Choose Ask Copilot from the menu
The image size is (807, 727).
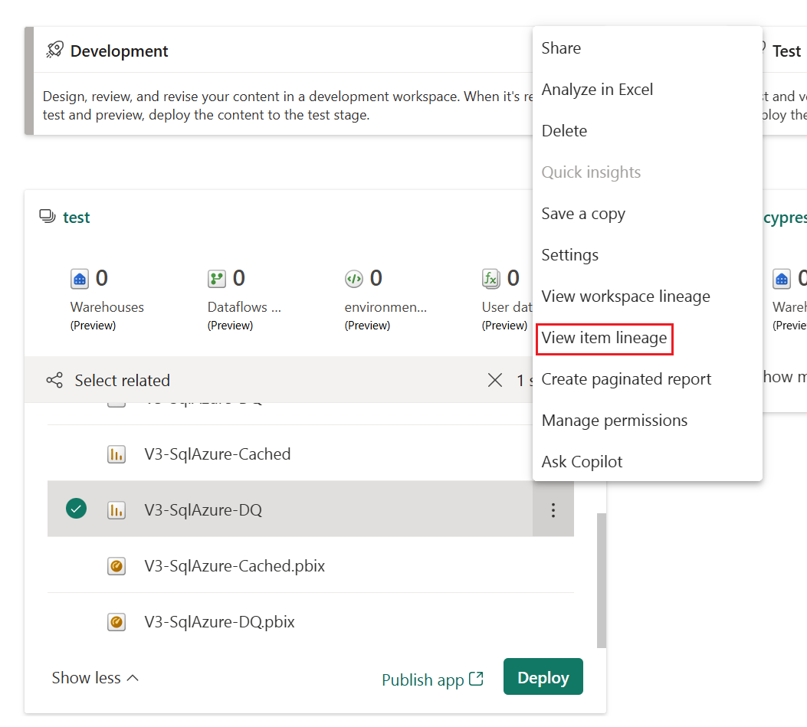tap(584, 461)
